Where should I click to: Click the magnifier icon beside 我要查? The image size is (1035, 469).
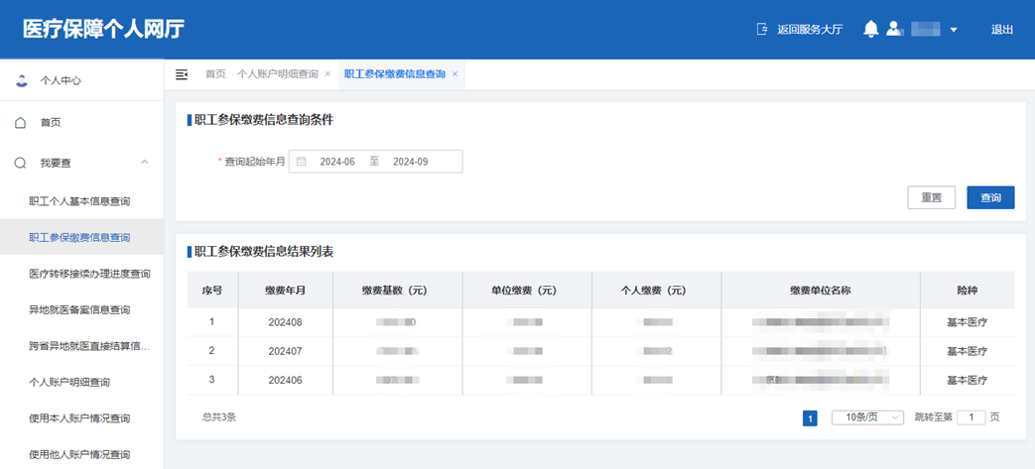click(x=21, y=163)
